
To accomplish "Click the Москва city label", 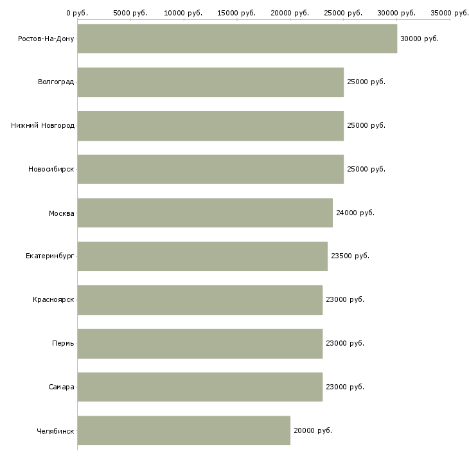I will [62, 213].
